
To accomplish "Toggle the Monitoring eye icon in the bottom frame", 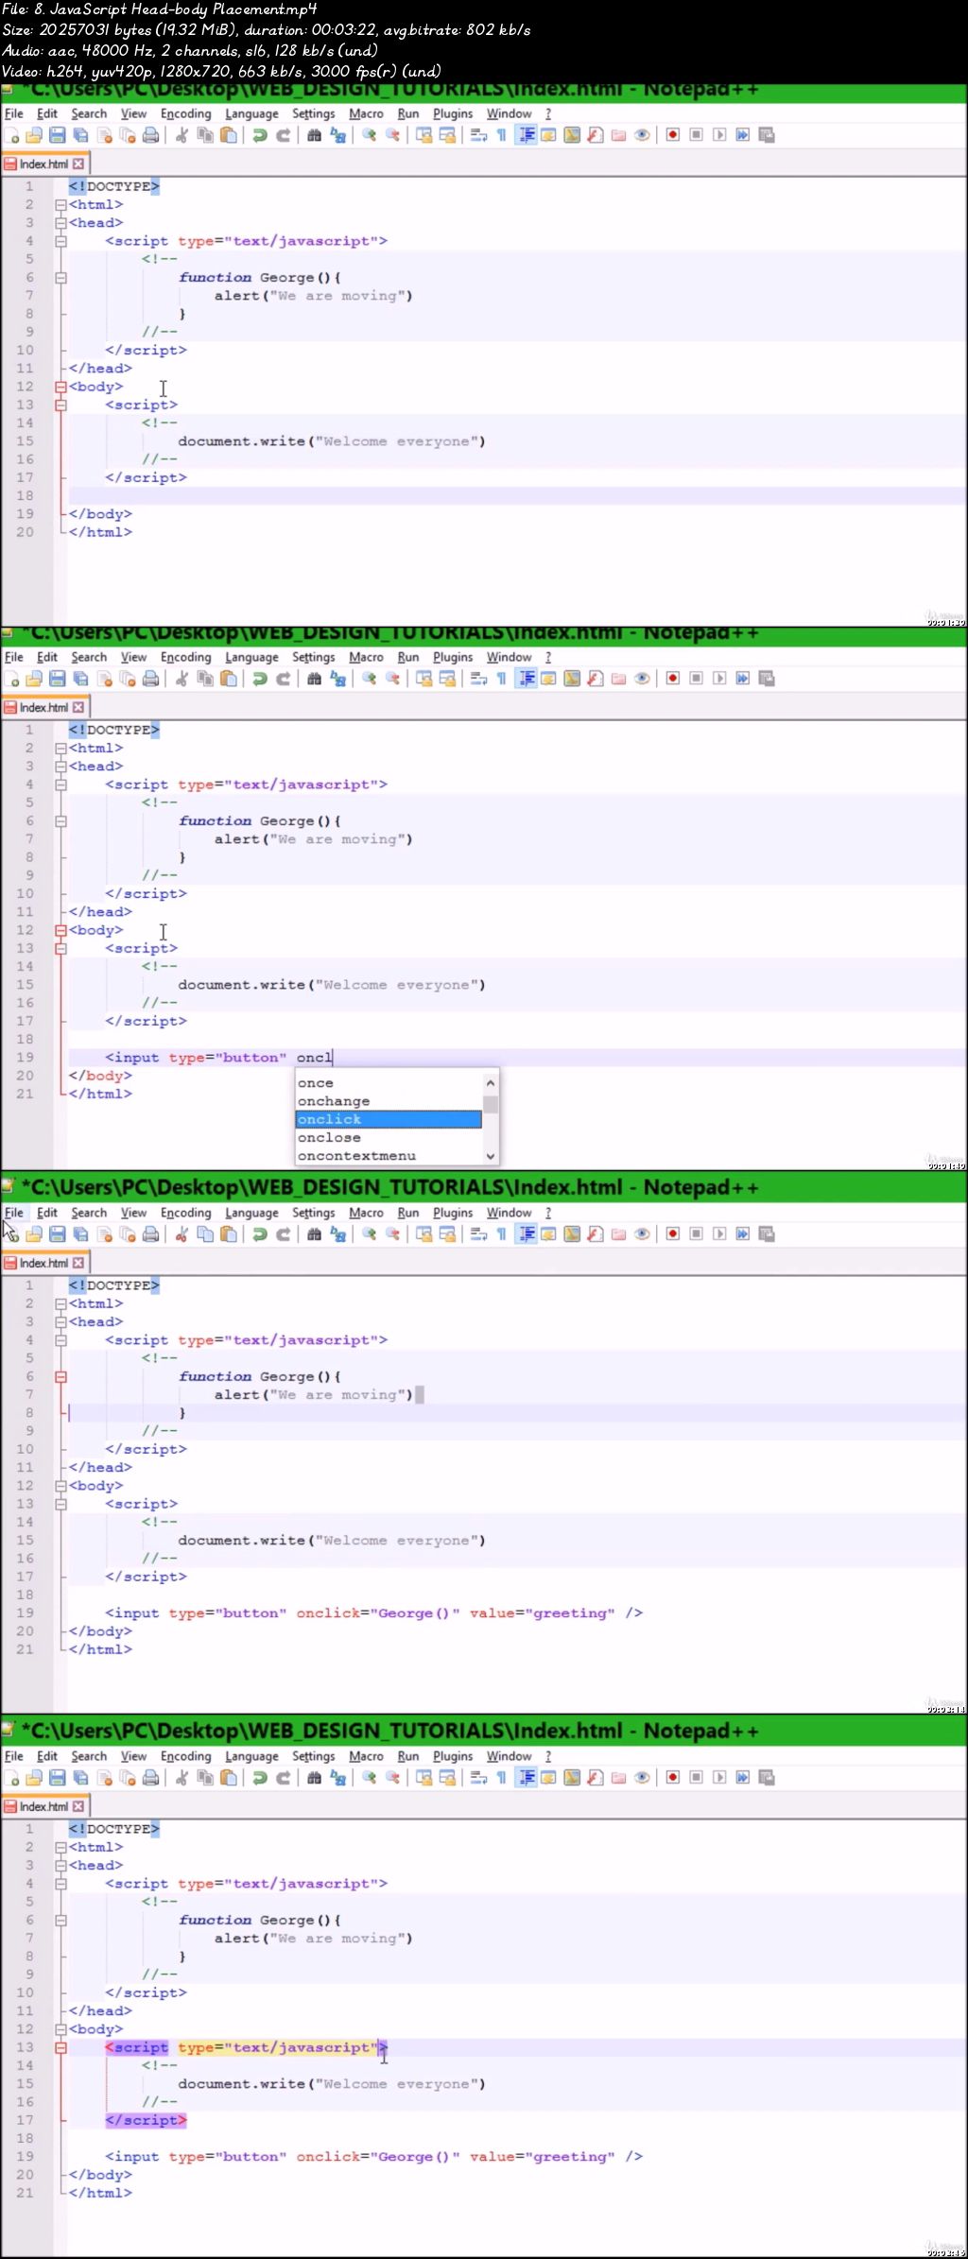I will [642, 1778].
